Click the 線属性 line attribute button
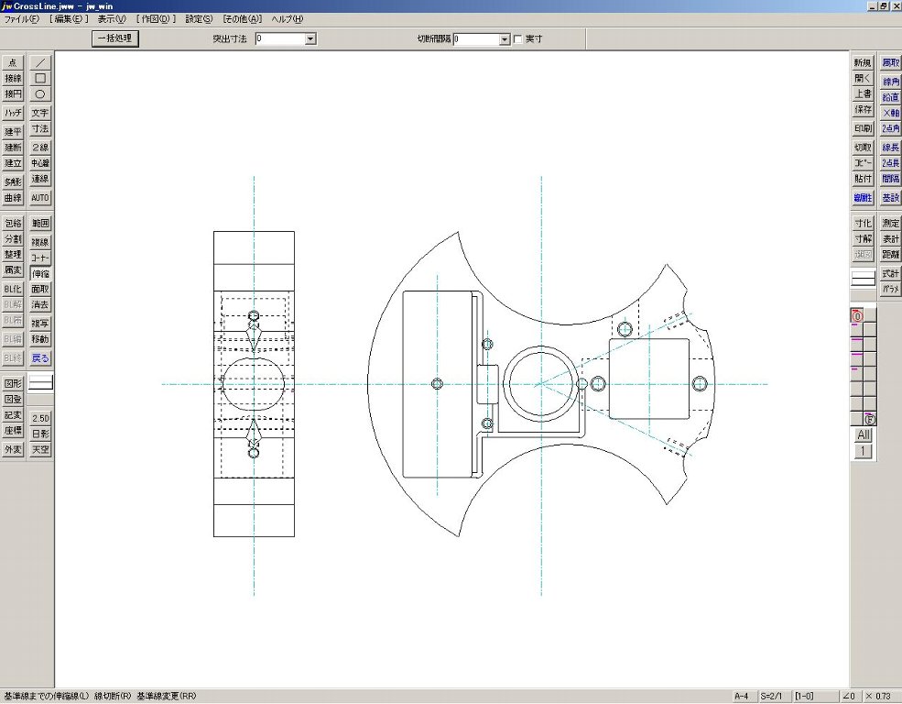The height and width of the screenshot is (704, 902). tap(863, 197)
